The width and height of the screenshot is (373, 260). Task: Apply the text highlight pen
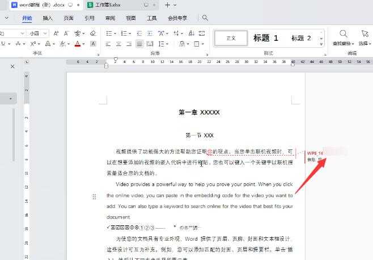[63, 44]
